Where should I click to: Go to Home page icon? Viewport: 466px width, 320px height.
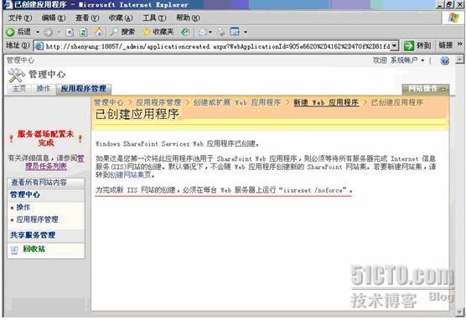click(98, 32)
